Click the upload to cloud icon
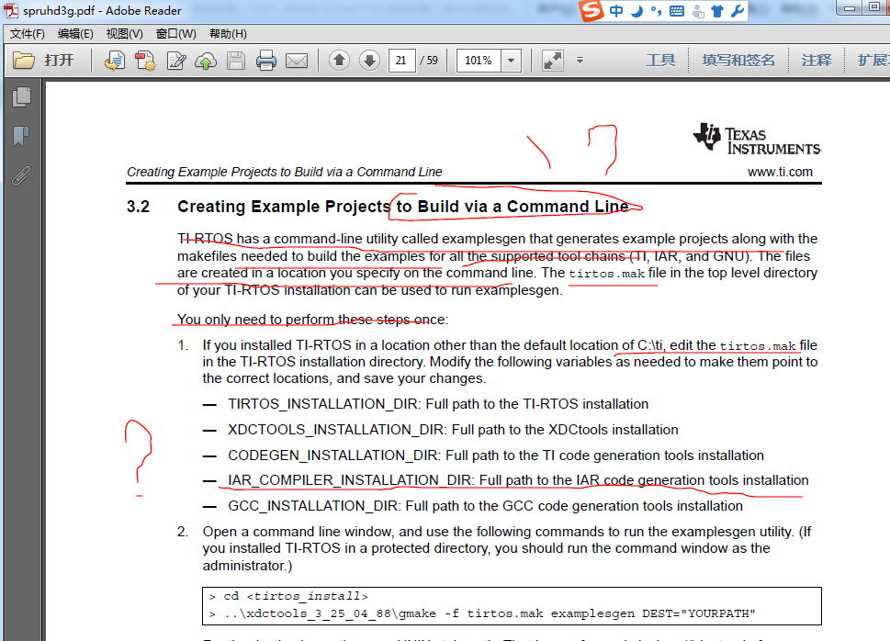 pos(206,61)
